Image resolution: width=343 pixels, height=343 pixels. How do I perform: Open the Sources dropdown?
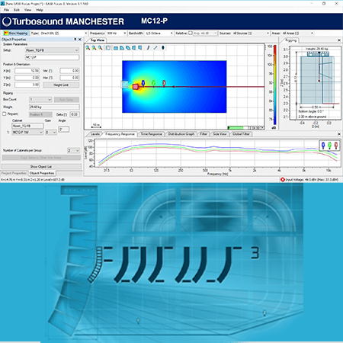(x=268, y=34)
